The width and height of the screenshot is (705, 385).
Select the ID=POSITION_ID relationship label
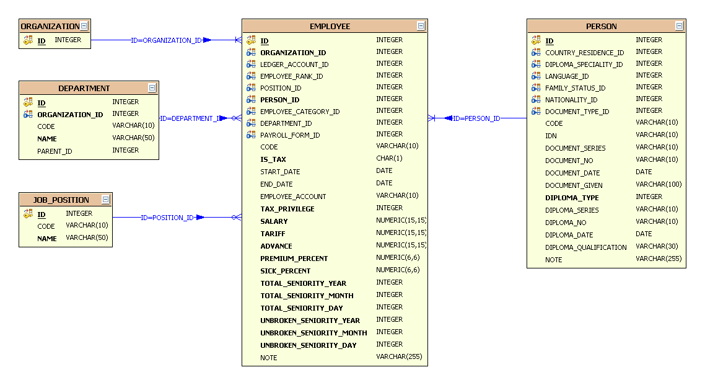point(167,218)
